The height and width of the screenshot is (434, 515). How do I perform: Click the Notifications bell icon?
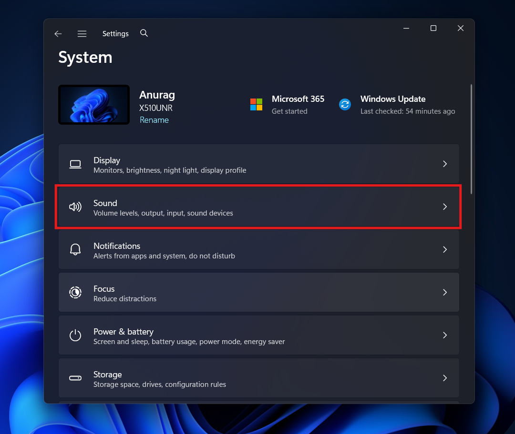click(75, 249)
